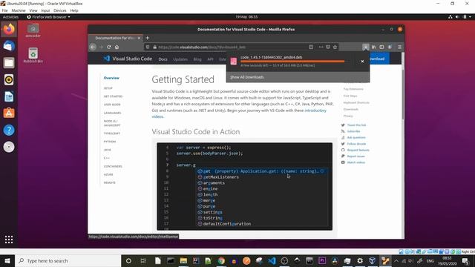Image resolution: width=475 pixels, height=267 pixels.
Task: Open the Updates navigation item
Action: click(180, 59)
